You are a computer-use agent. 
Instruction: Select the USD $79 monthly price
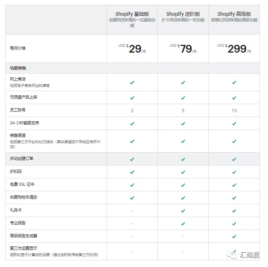coord(183,49)
